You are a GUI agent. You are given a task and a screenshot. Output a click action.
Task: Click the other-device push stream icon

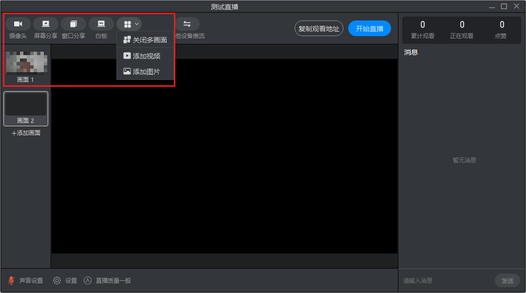(x=187, y=24)
